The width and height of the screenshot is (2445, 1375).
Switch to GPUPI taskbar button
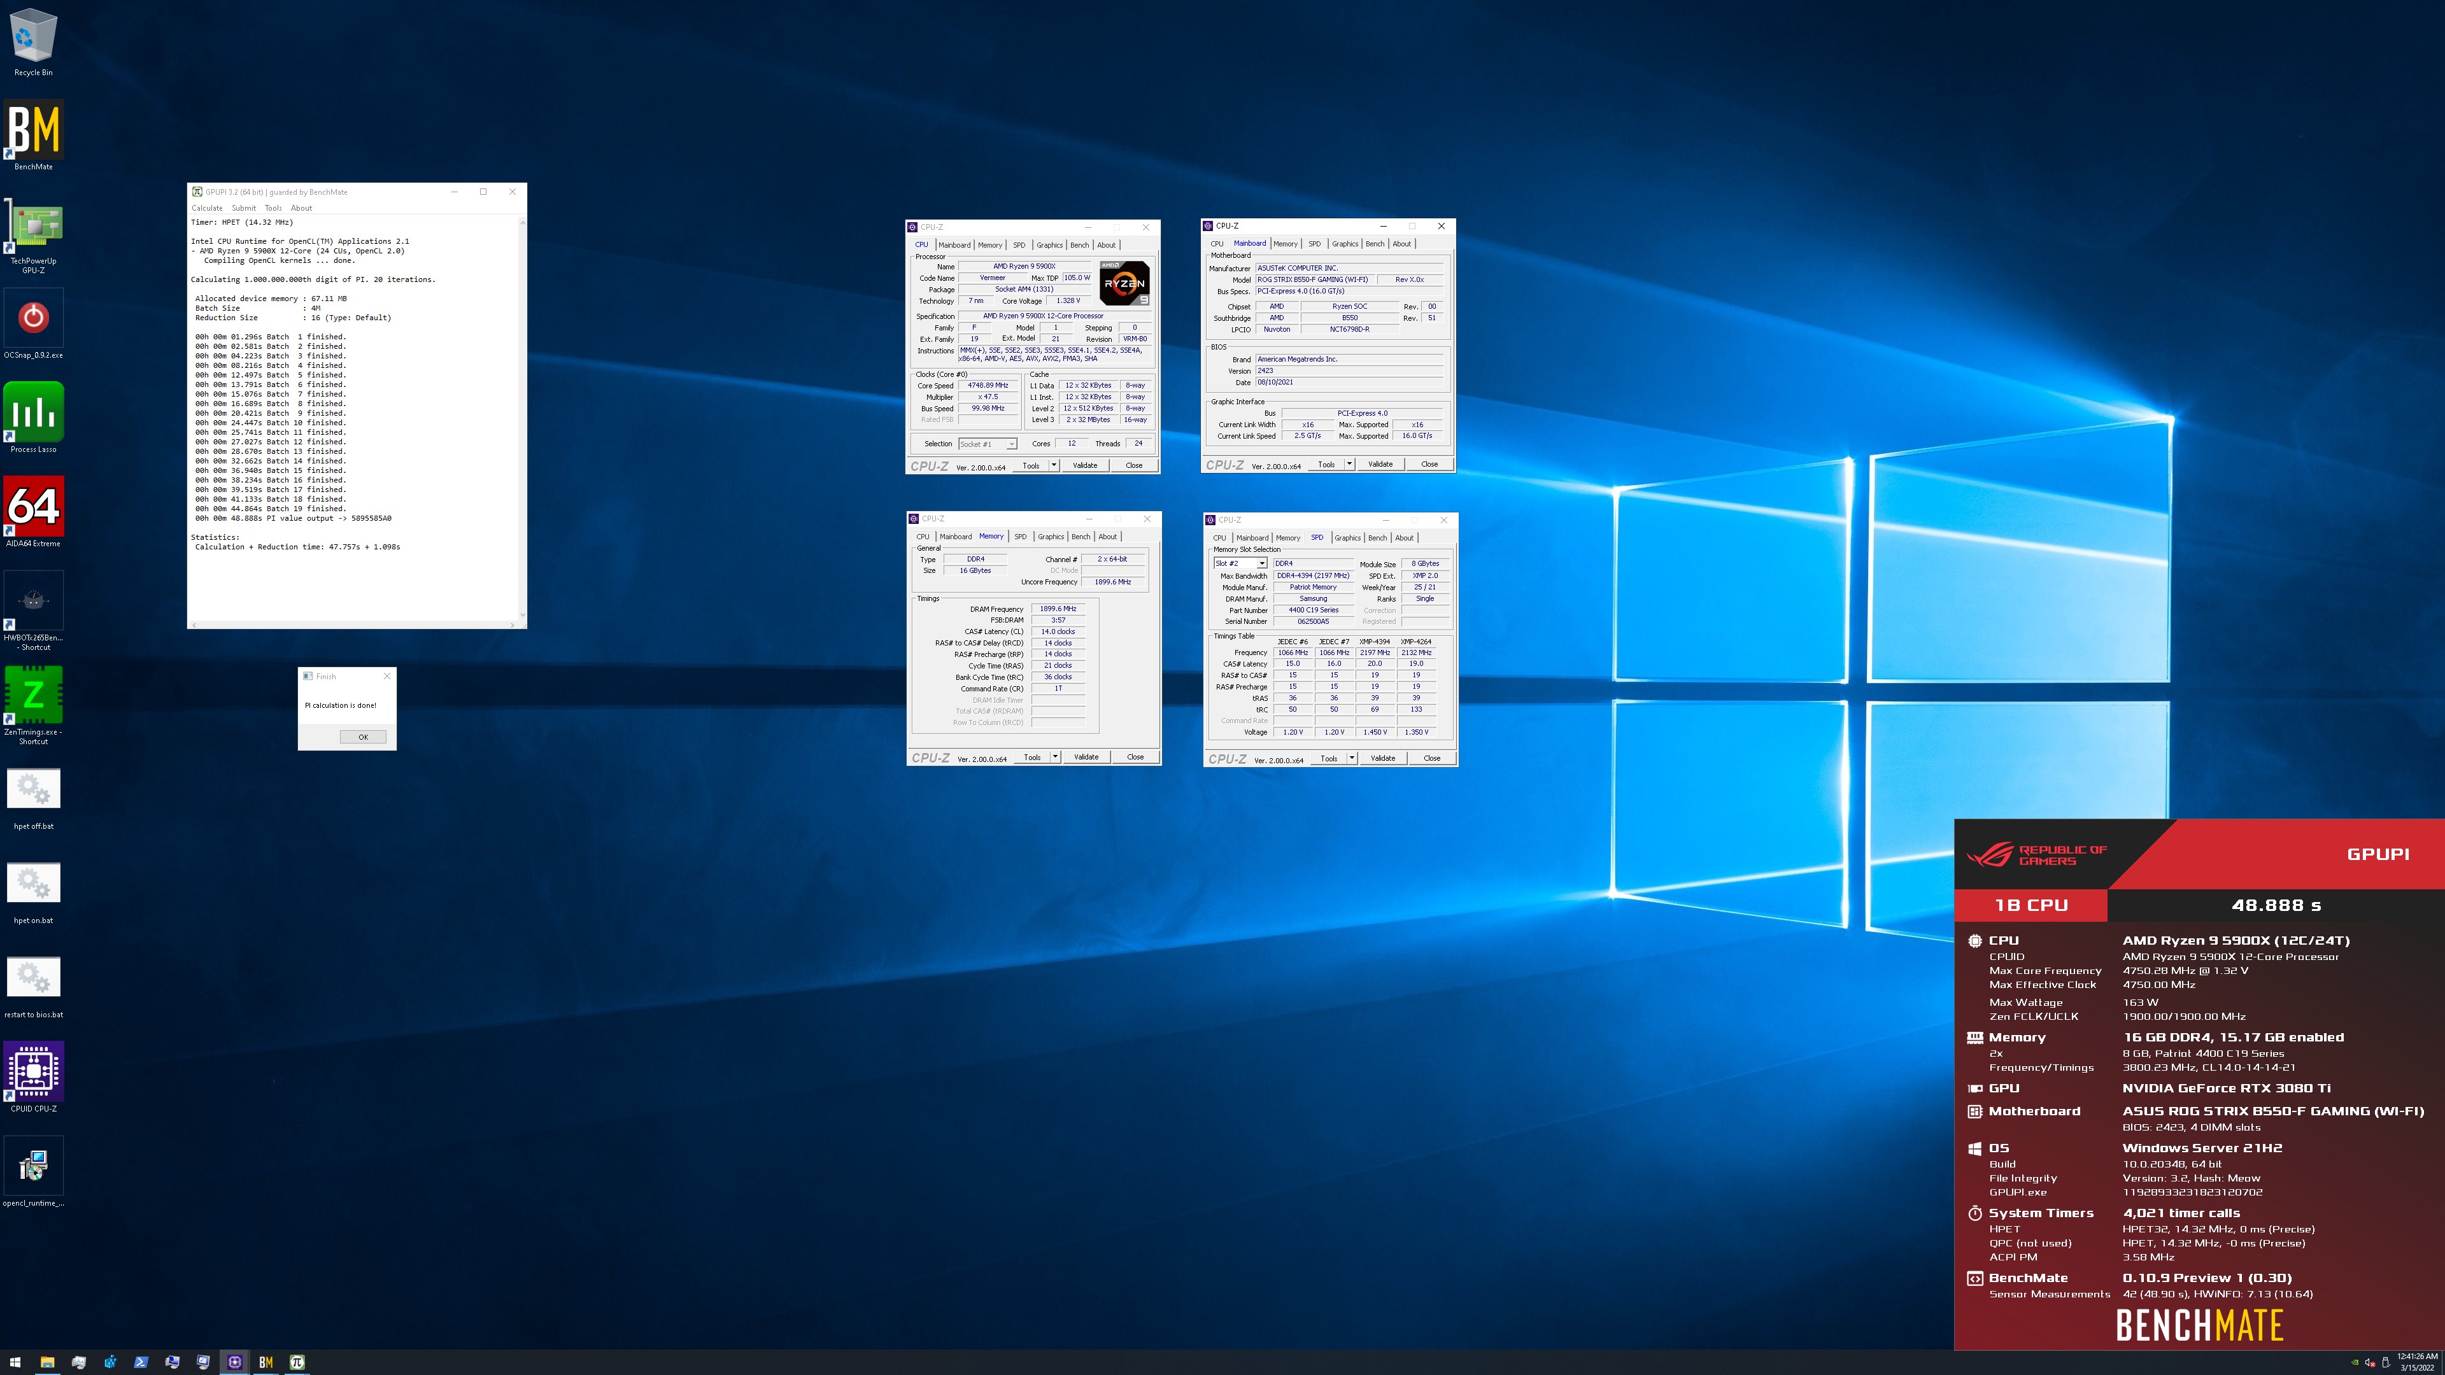tap(297, 1363)
